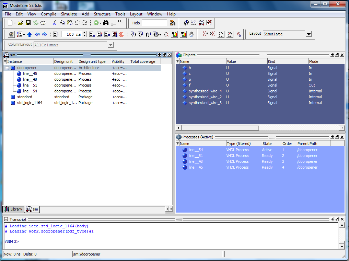Viewport: 349px width, 261px height.
Task: Select signal f in Objects panel
Action: point(190,85)
